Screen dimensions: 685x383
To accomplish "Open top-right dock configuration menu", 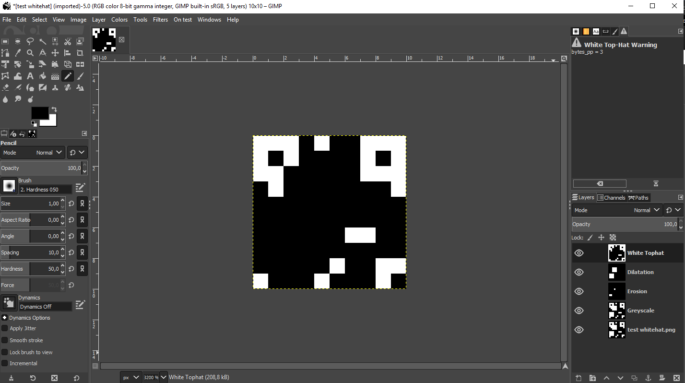I will point(680,31).
